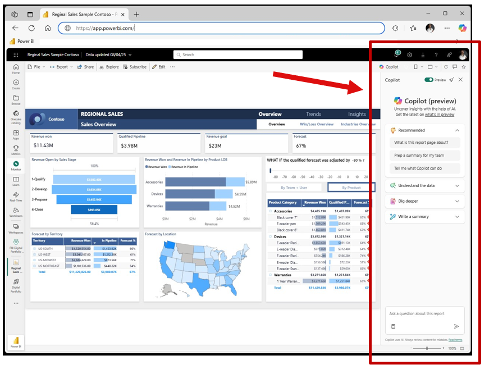Image resolution: width=489 pixels, height=369 pixels.
Task: Open the Learn book icon
Action: coord(16,181)
